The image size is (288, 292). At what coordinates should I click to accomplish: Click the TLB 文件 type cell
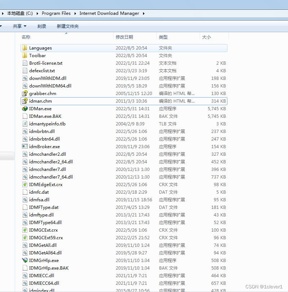[168, 124]
